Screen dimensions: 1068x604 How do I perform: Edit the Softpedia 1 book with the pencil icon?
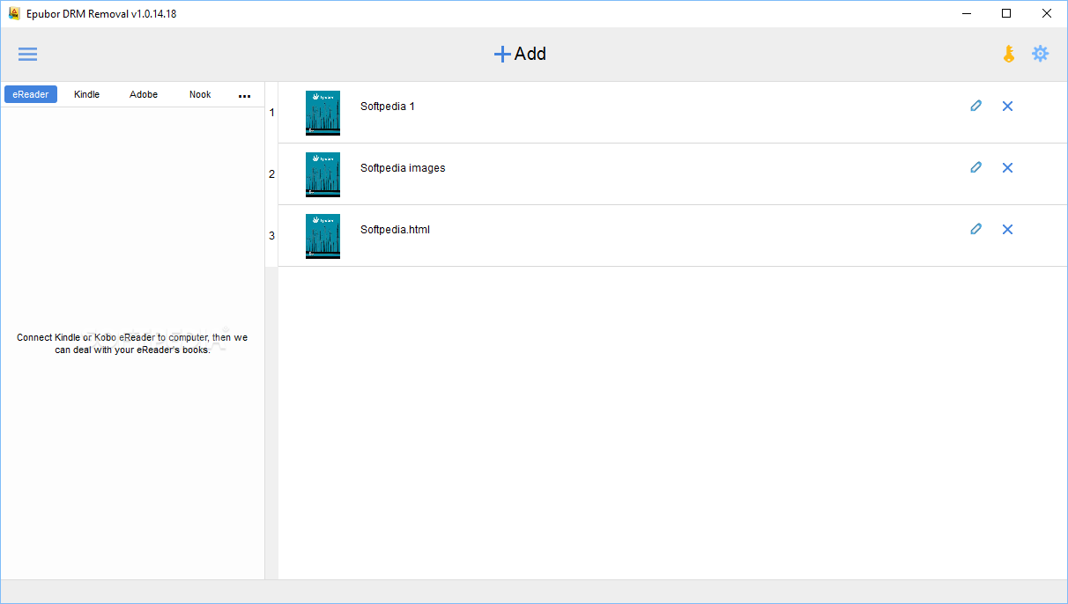pos(975,106)
